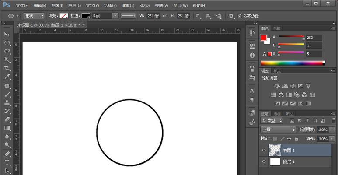Hide the 椭圆 1 layer
Viewport: 338px width, 175px height.
[264, 150]
